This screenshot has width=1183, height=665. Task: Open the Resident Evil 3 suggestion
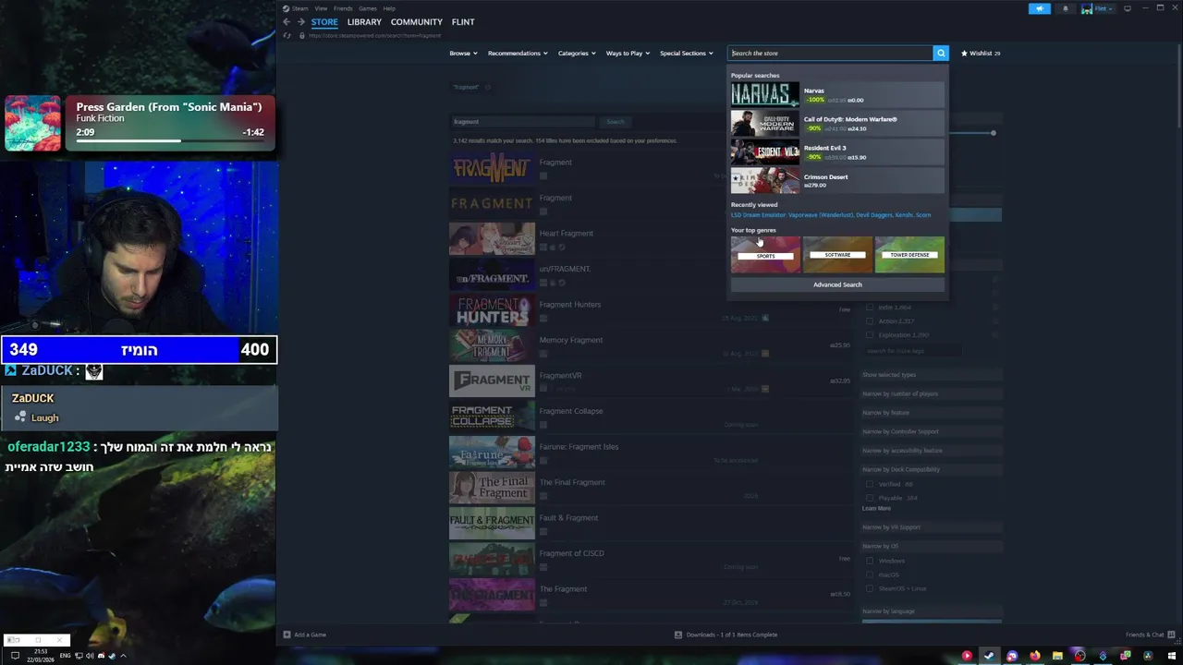click(837, 152)
